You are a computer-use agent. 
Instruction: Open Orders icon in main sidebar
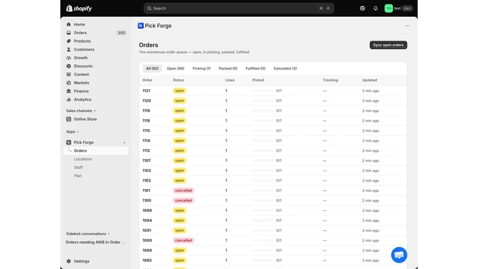69,33
